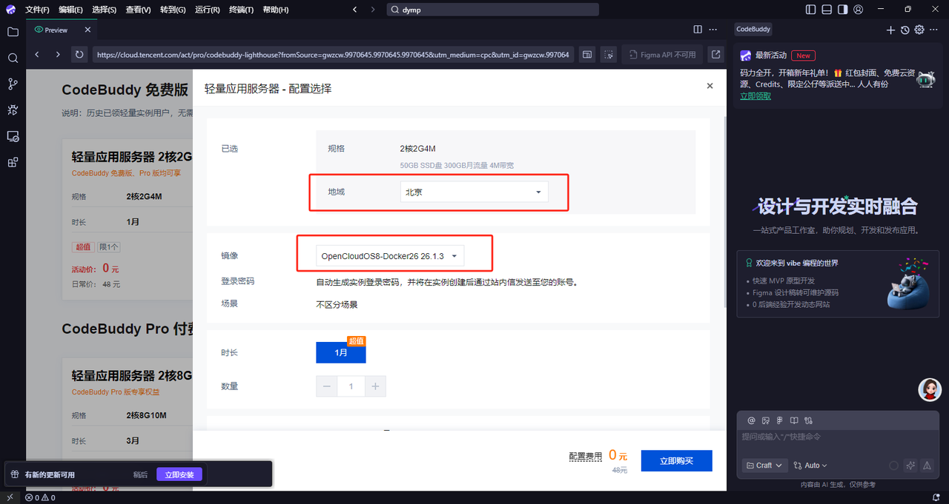Open the remote explorer monitor icon
Image resolution: width=949 pixels, height=504 pixels.
click(x=13, y=136)
